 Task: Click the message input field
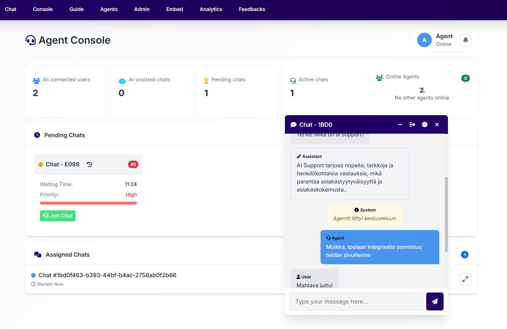(356, 301)
